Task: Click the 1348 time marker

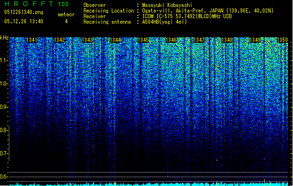Action: pos(227,40)
